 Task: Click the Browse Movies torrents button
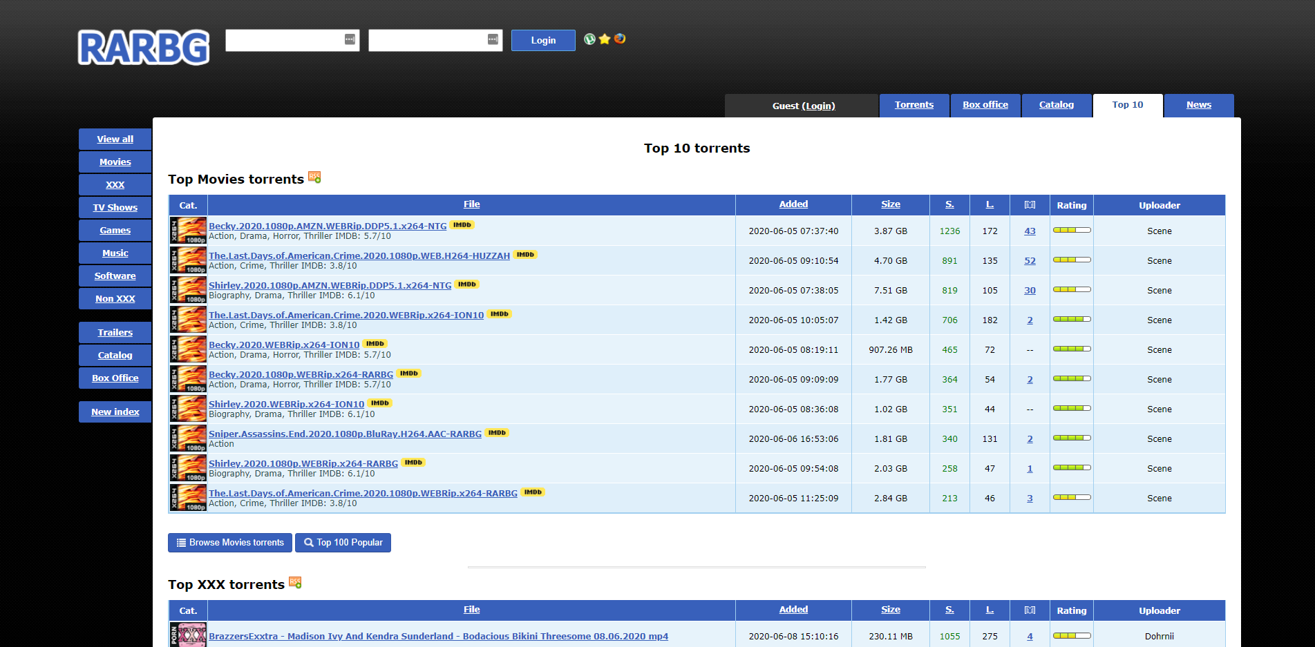coord(230,543)
